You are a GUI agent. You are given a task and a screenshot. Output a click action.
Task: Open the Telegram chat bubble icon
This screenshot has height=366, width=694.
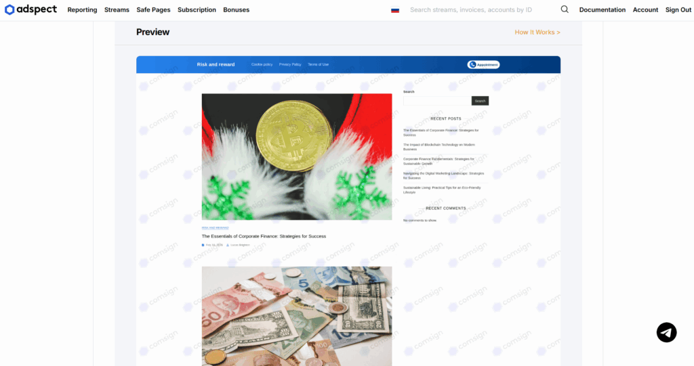(x=666, y=332)
